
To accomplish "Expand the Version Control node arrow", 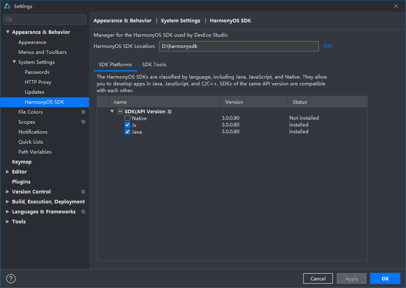I will point(8,191).
